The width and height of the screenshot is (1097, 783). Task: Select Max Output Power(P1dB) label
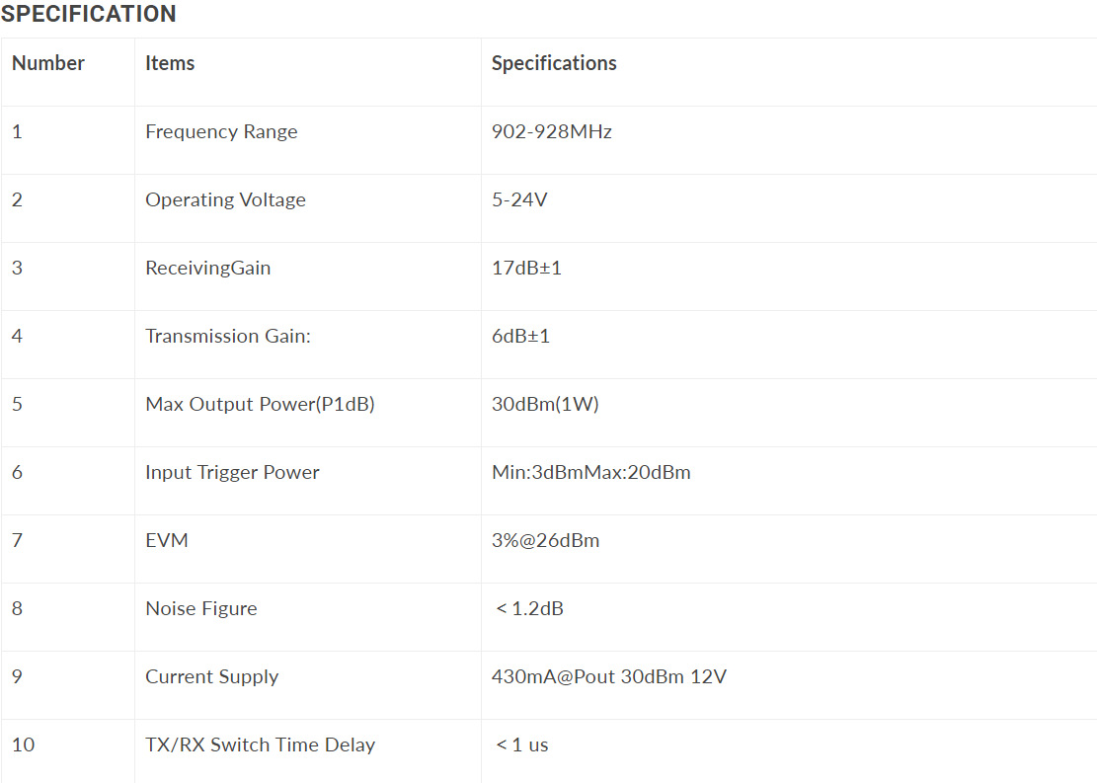[260, 404]
